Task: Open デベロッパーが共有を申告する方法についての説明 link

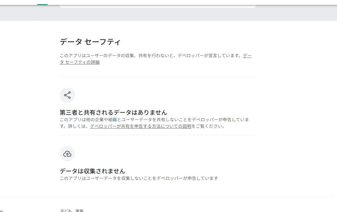Action: point(141,126)
